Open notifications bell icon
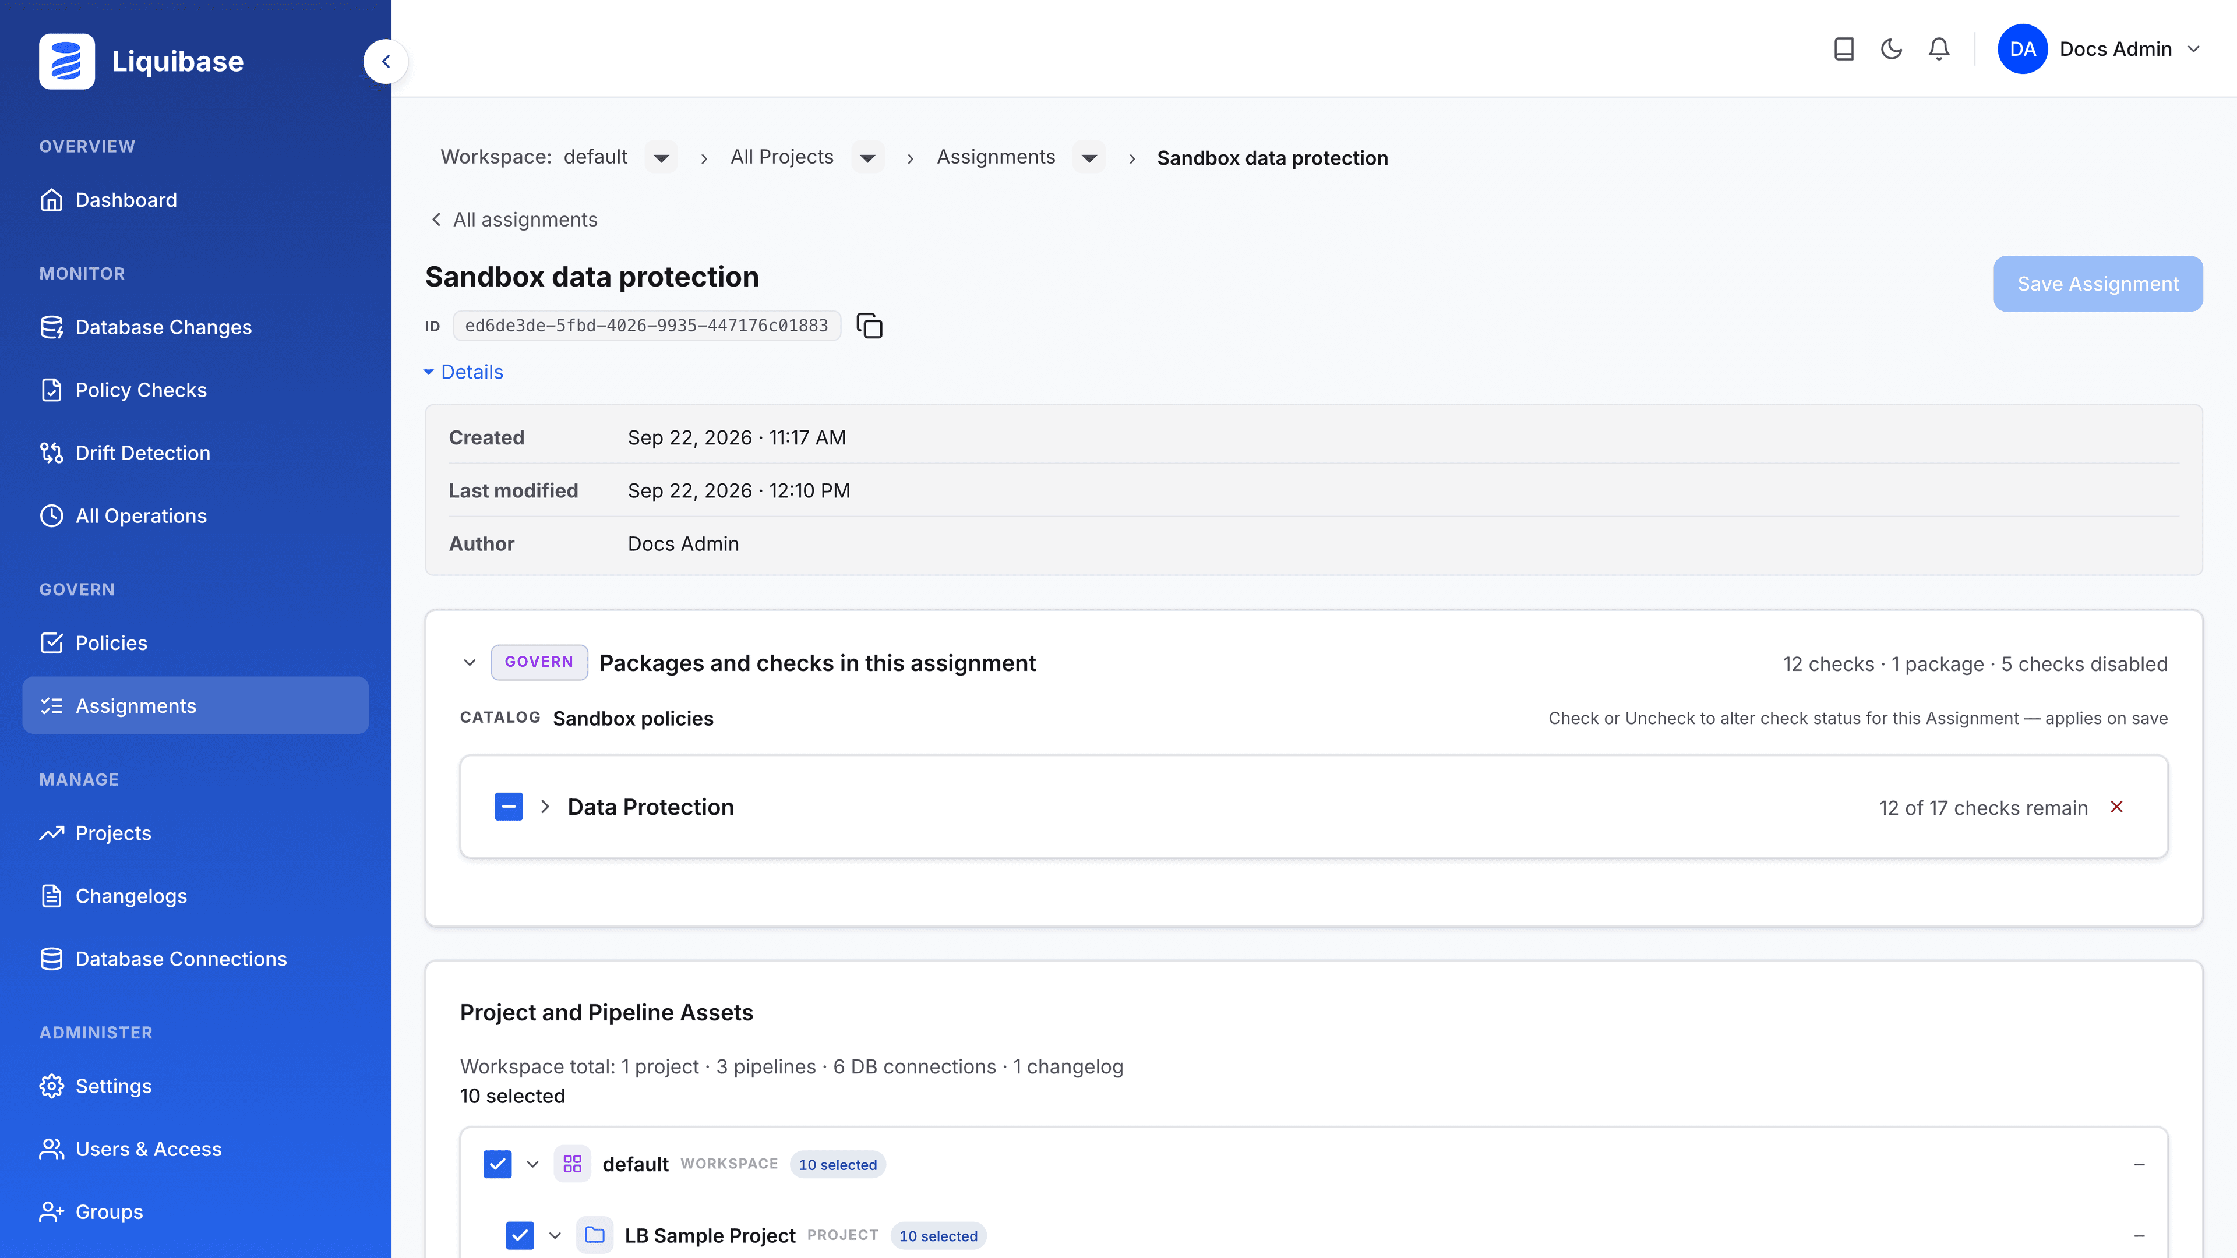The width and height of the screenshot is (2237, 1258). [1939, 48]
